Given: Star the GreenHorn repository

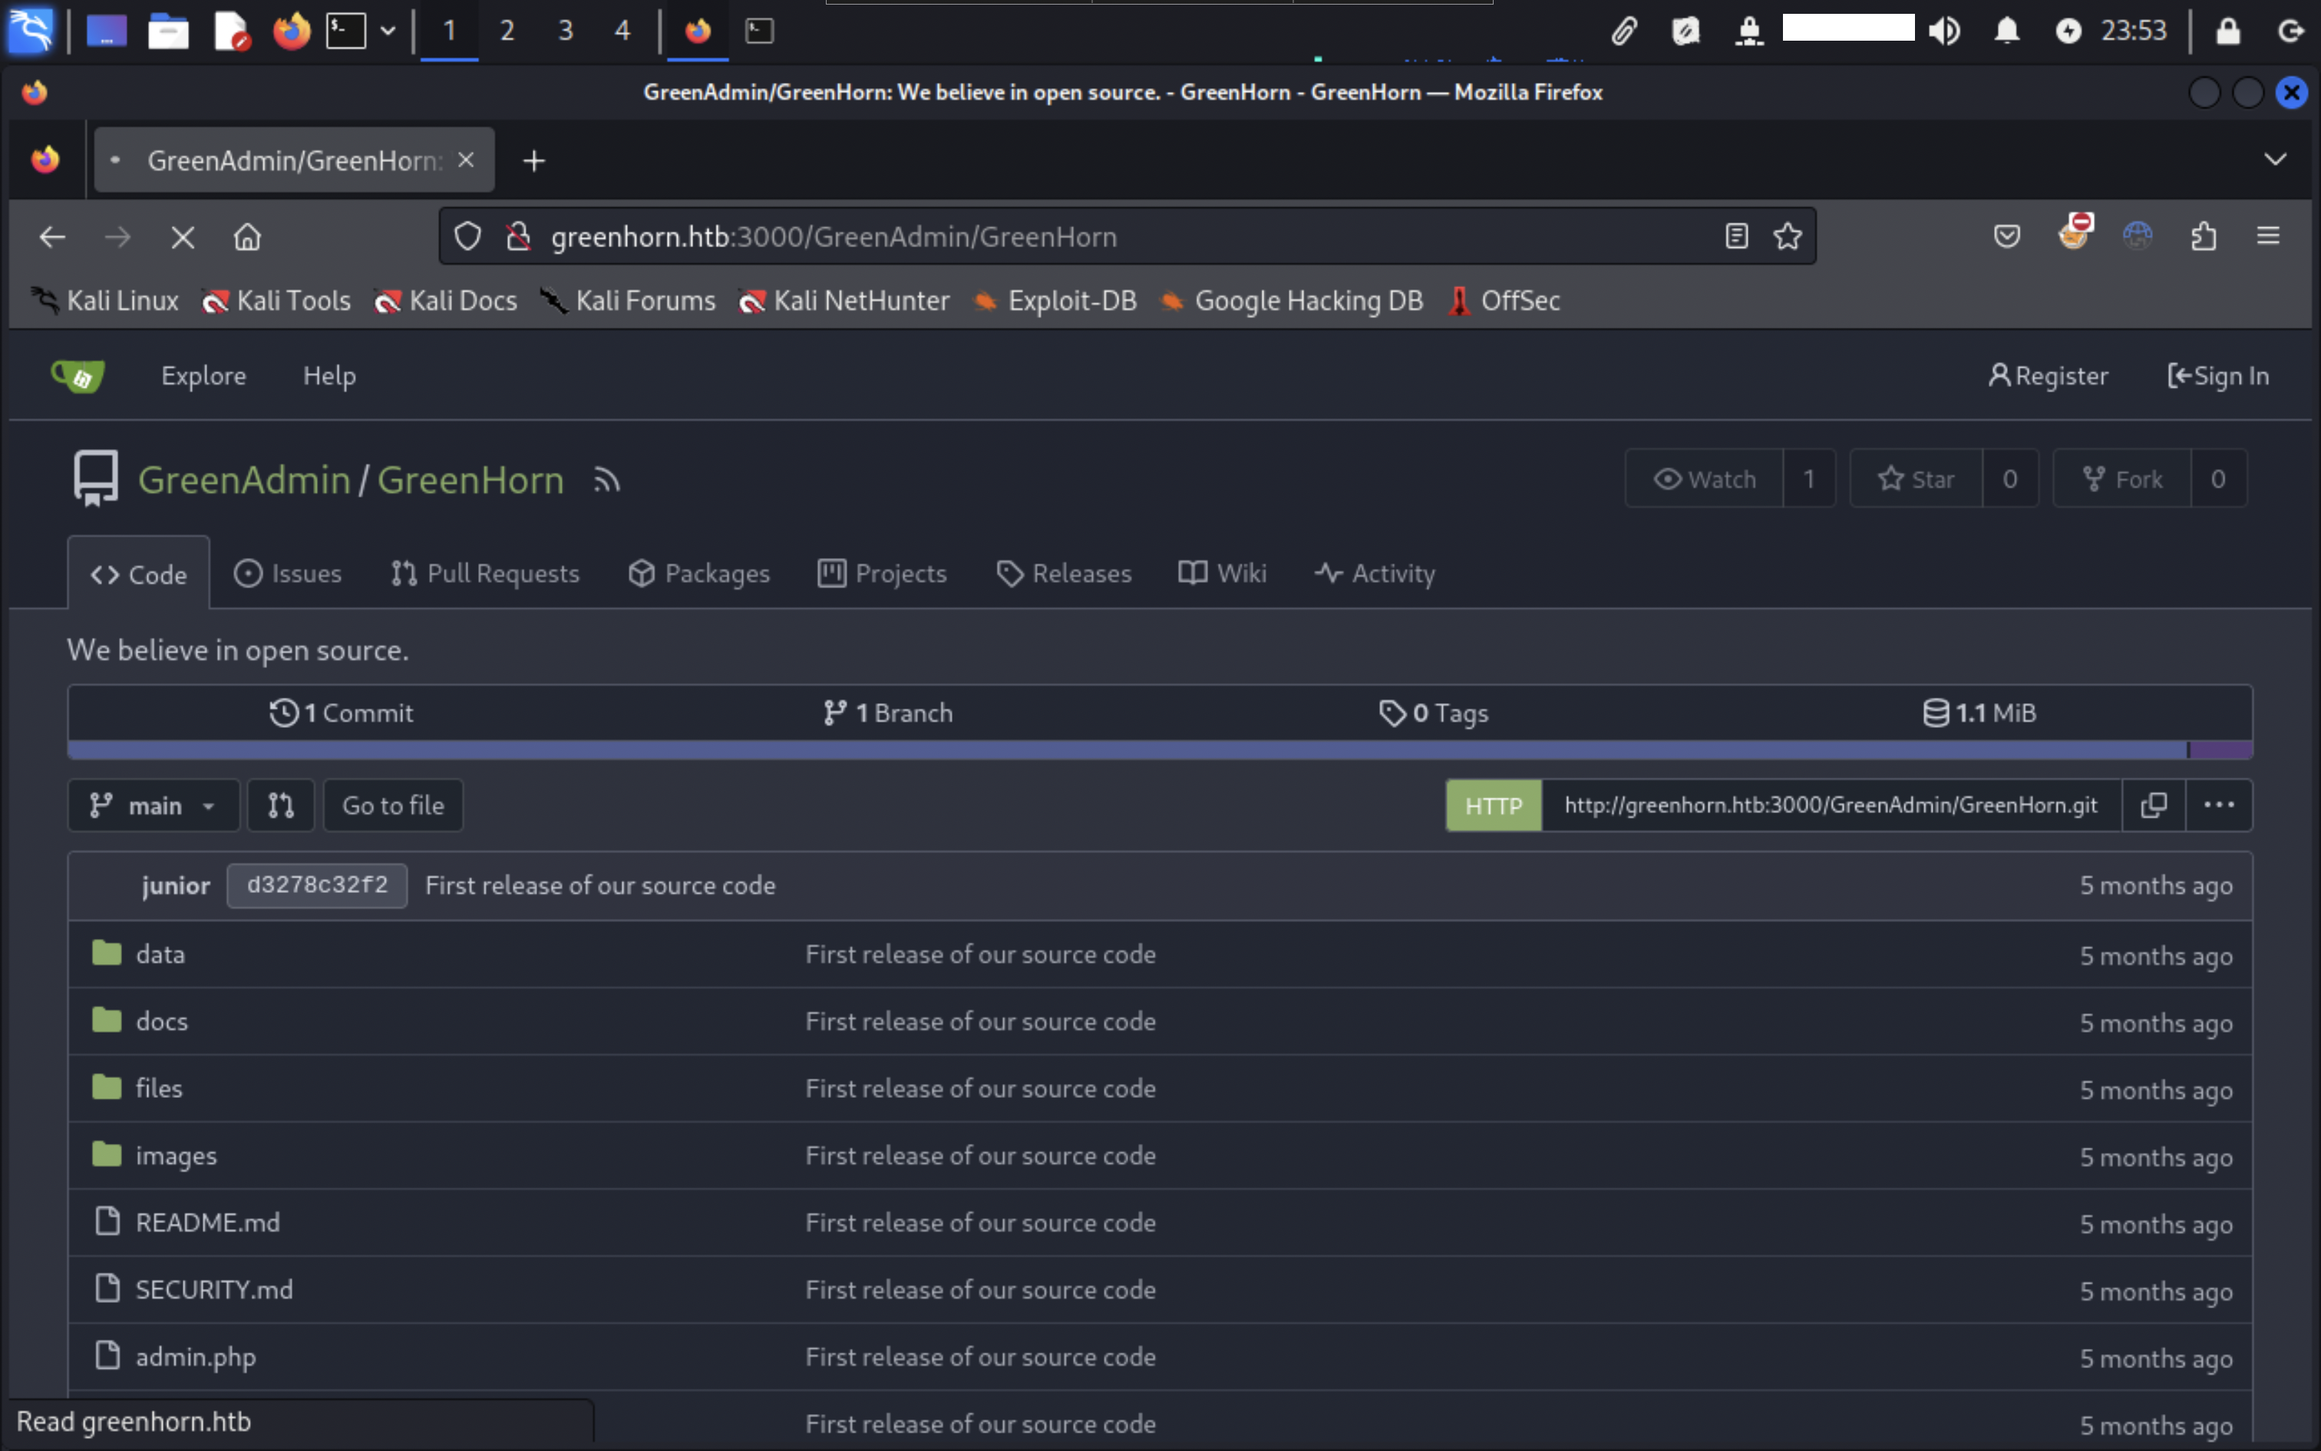Looking at the screenshot, I should click(x=1915, y=479).
